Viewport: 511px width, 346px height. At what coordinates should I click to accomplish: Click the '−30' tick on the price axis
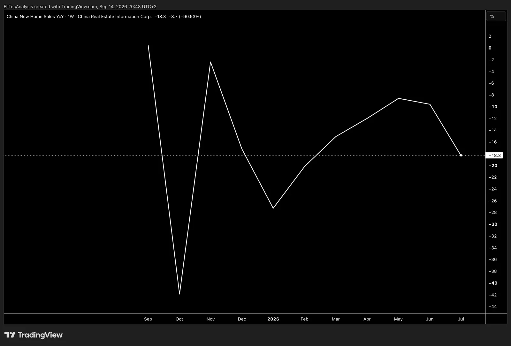(493, 224)
